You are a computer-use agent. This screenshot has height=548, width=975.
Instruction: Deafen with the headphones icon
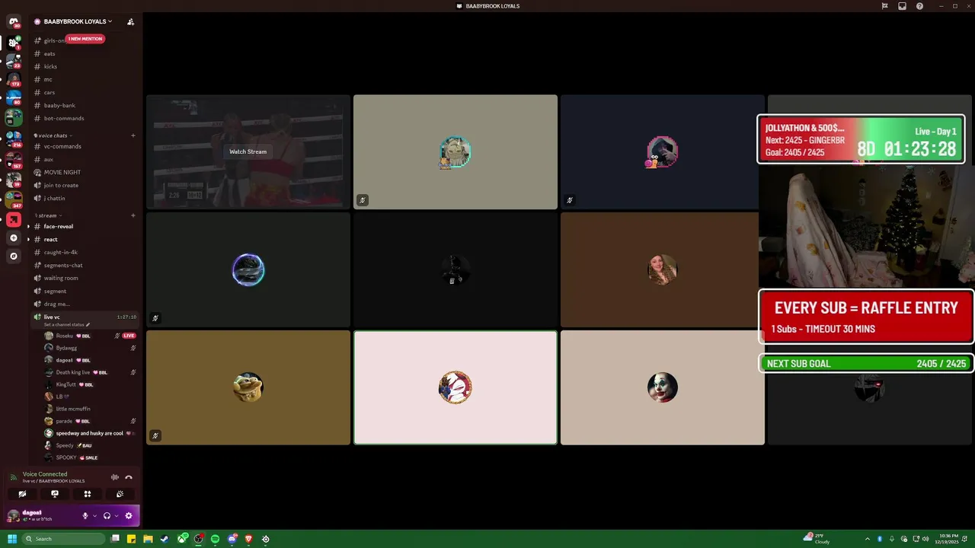[x=107, y=515]
